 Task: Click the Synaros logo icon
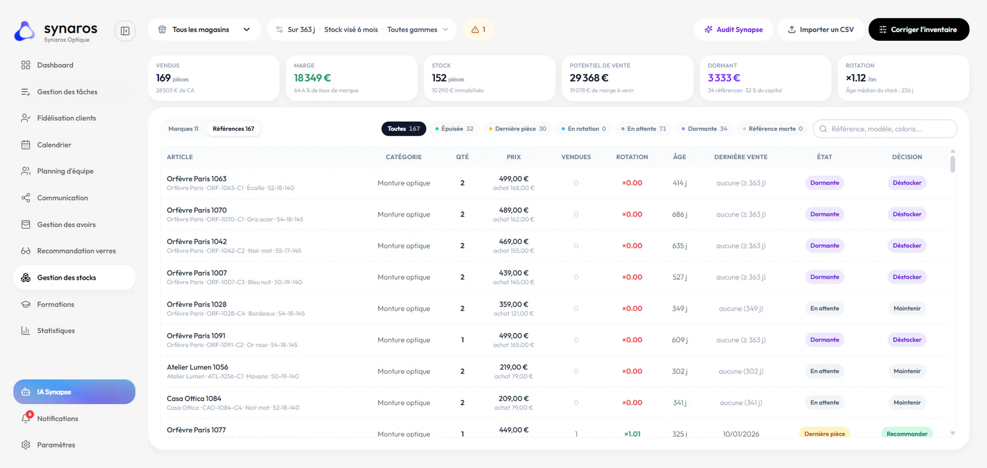tap(25, 31)
